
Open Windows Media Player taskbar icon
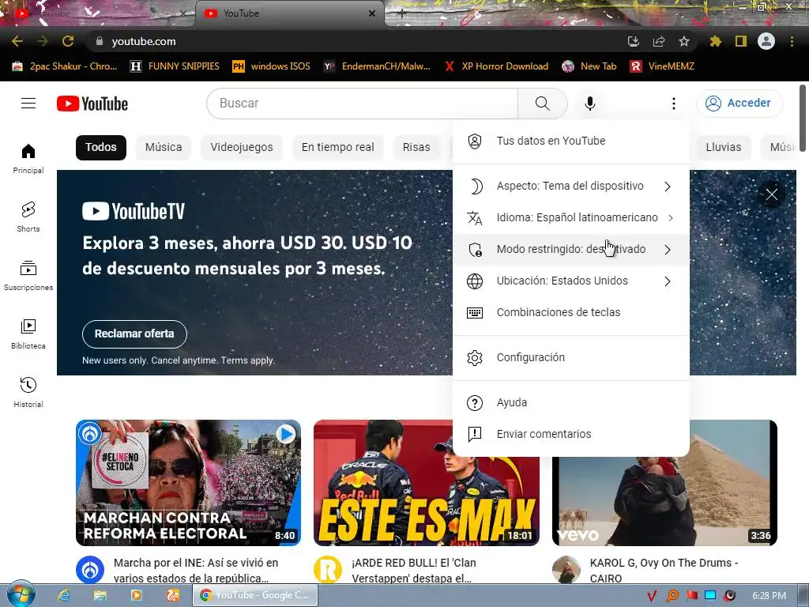[x=137, y=595]
